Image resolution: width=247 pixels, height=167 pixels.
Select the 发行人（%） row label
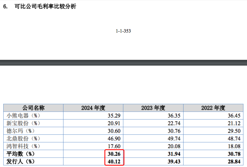tap(20, 162)
